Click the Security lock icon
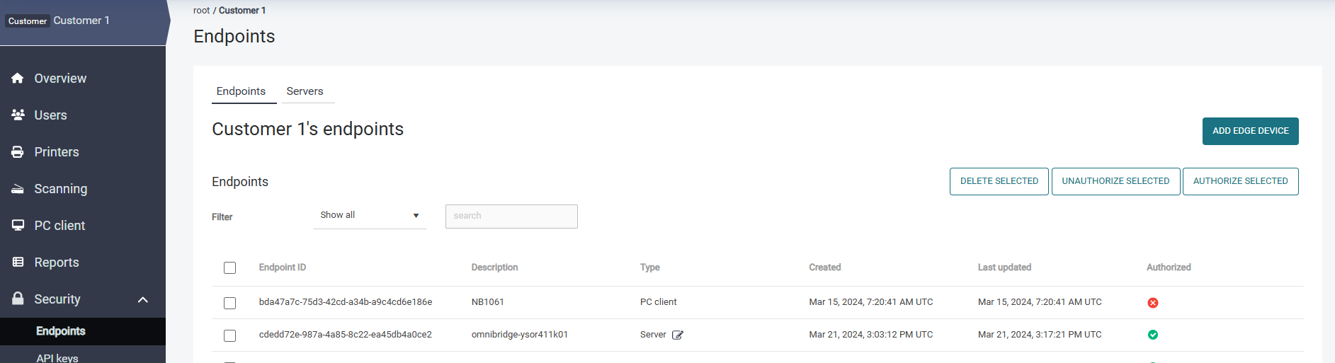 pos(18,299)
